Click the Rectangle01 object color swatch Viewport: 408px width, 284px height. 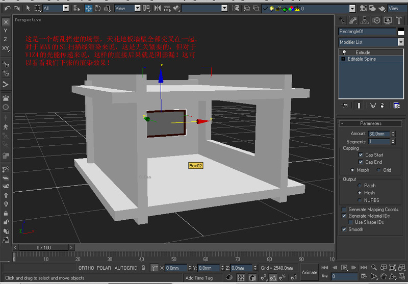tap(400, 32)
